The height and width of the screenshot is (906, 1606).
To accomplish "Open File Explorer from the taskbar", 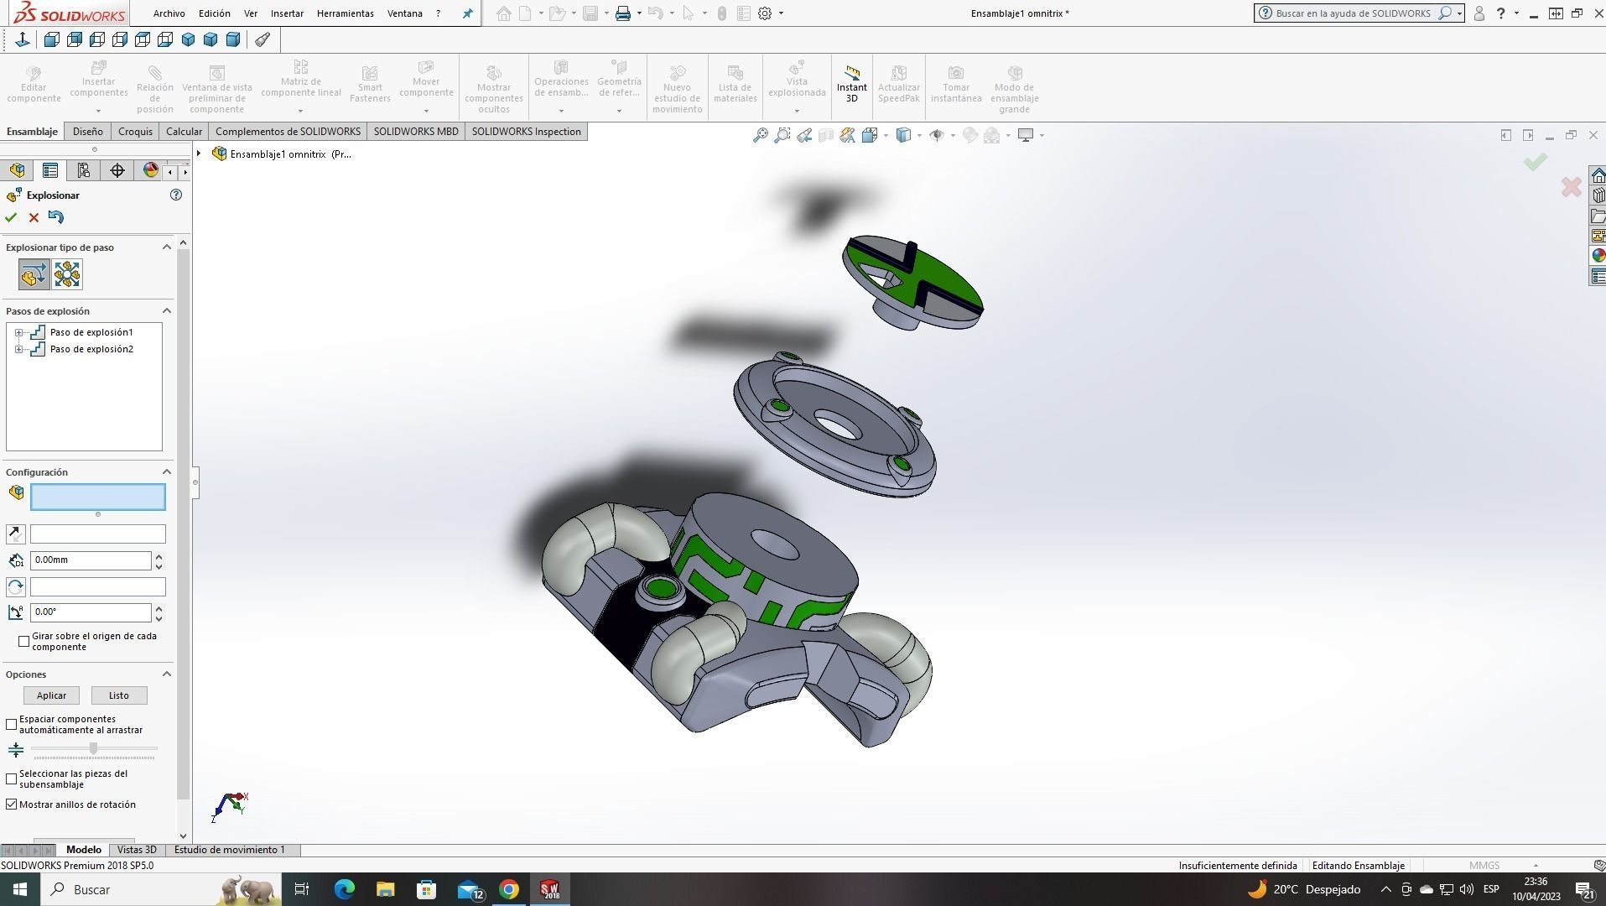I will point(385,889).
